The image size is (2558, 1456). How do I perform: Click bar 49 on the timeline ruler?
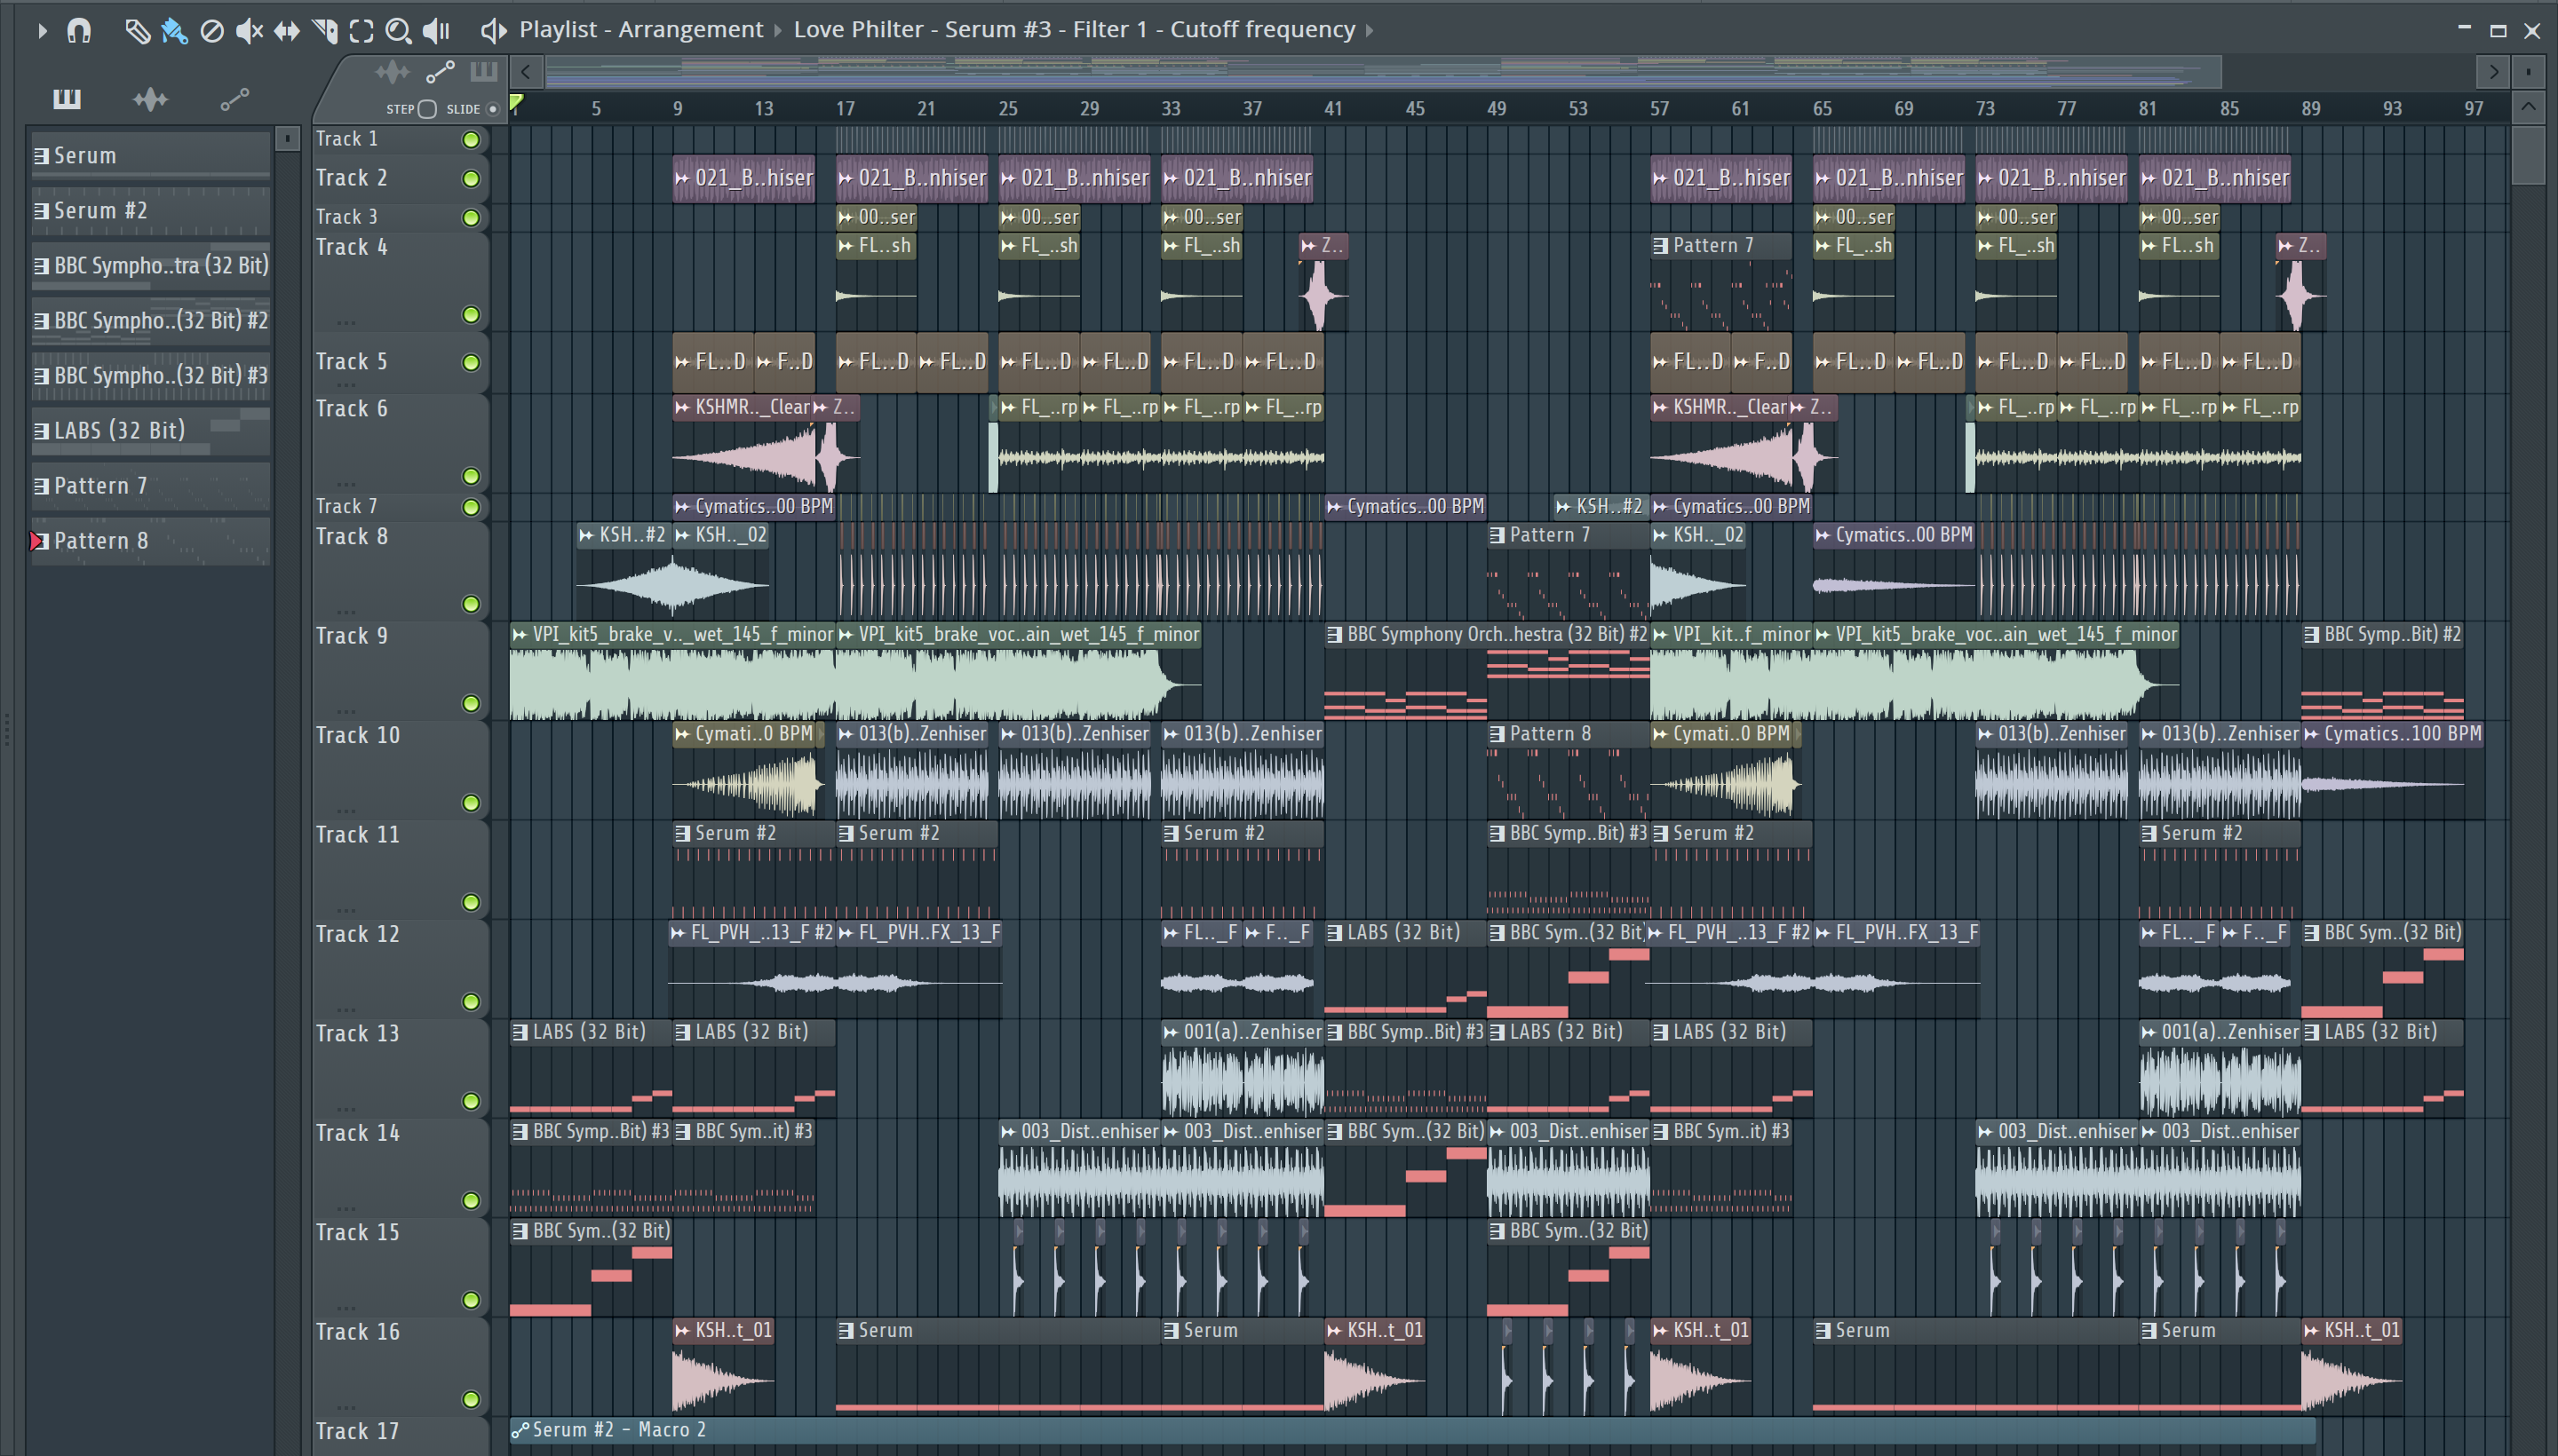(x=1497, y=108)
